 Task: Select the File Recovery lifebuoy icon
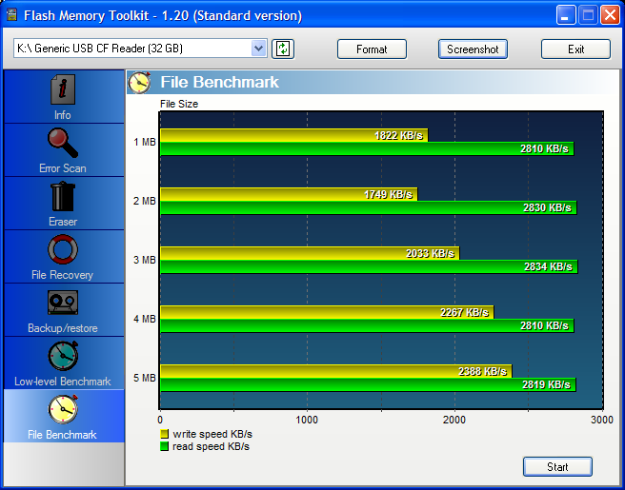coord(63,250)
